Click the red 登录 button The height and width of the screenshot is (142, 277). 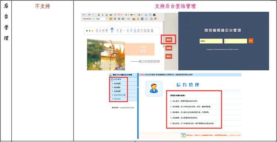point(169,40)
